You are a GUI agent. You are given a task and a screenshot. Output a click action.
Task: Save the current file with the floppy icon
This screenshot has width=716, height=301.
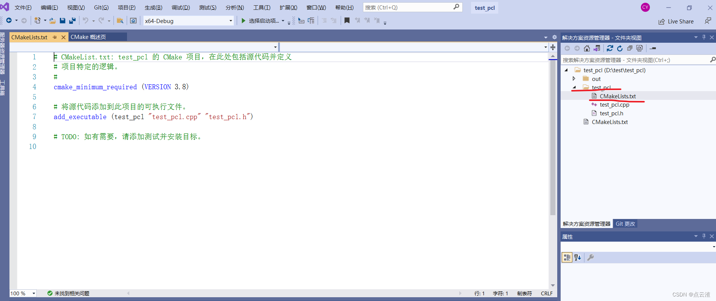pos(63,21)
